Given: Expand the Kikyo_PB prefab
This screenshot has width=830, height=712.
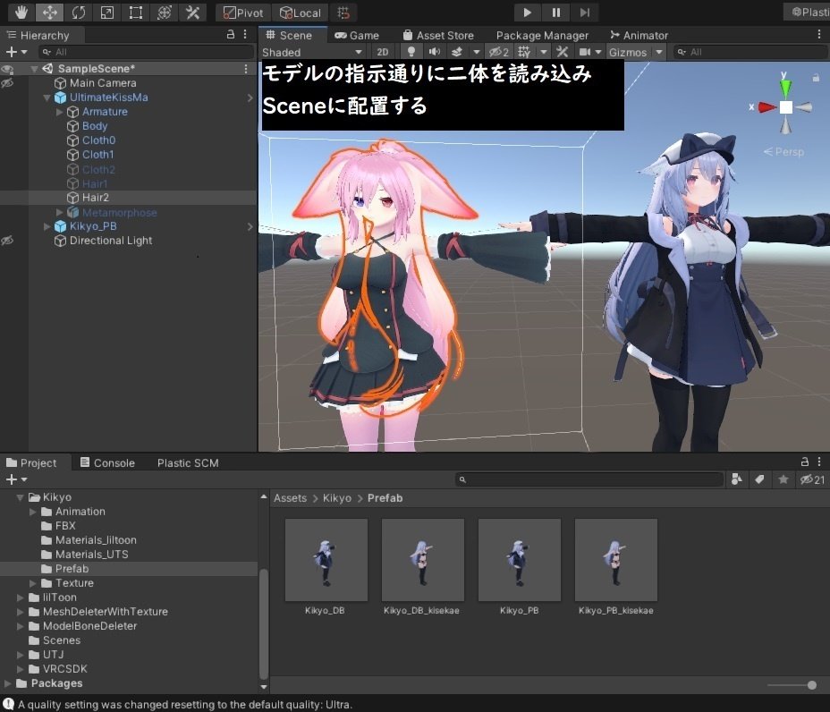Looking at the screenshot, I should pyautogui.click(x=47, y=226).
